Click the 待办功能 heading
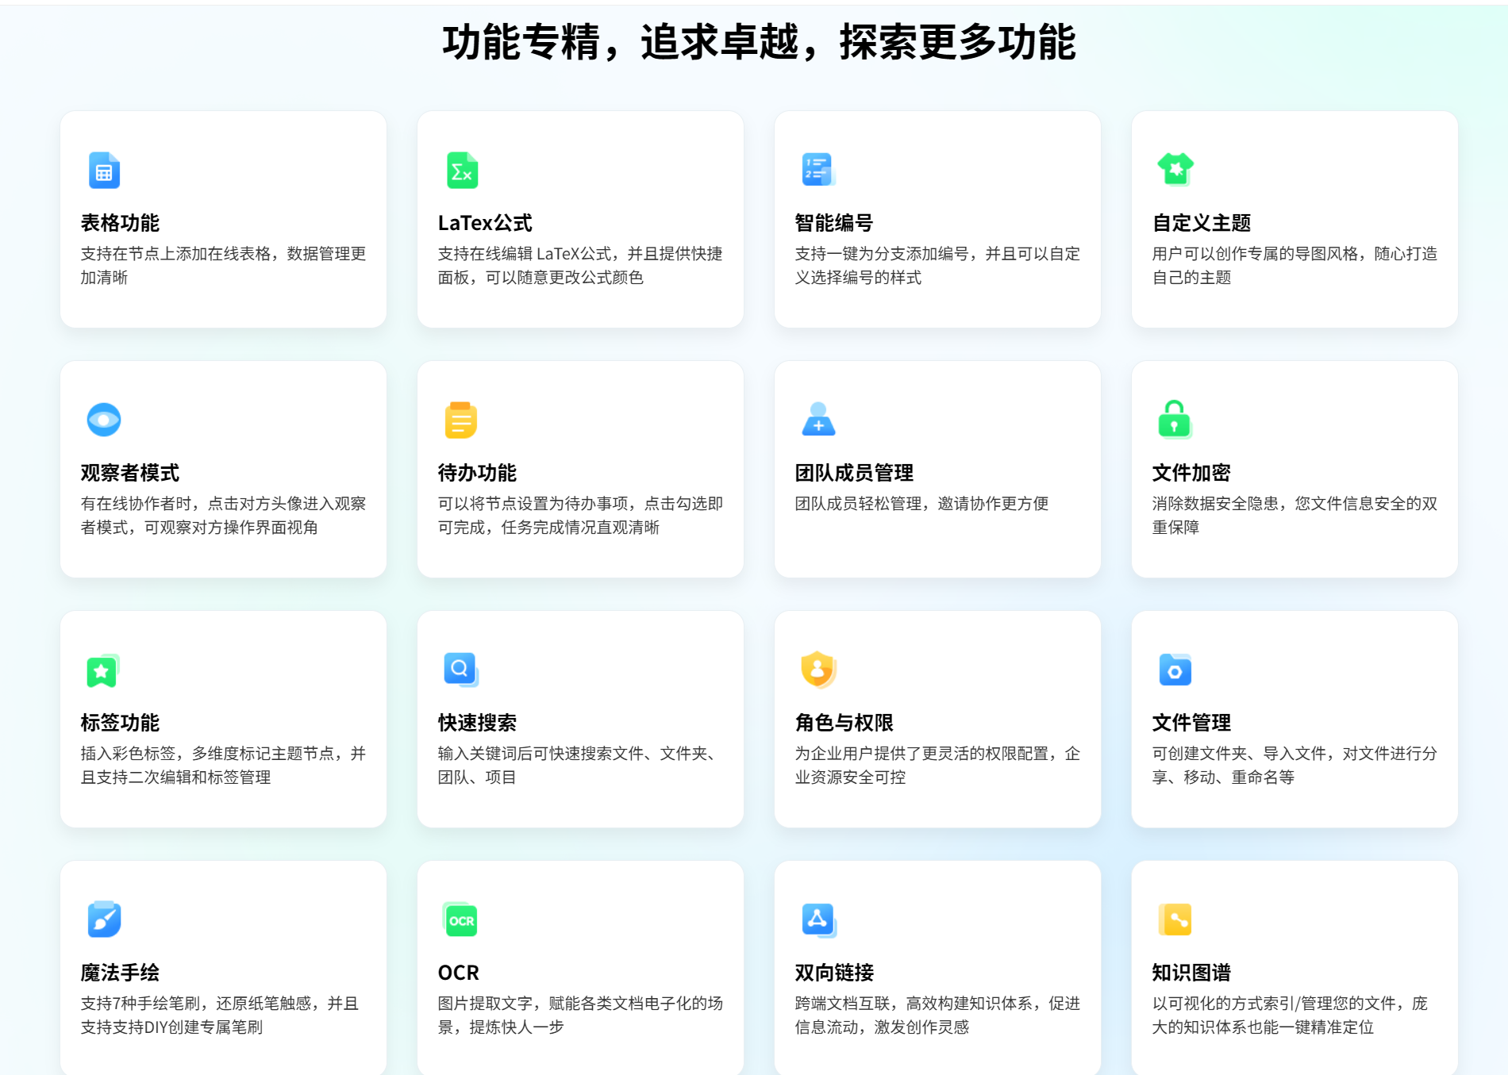1508x1075 pixels. click(x=477, y=473)
